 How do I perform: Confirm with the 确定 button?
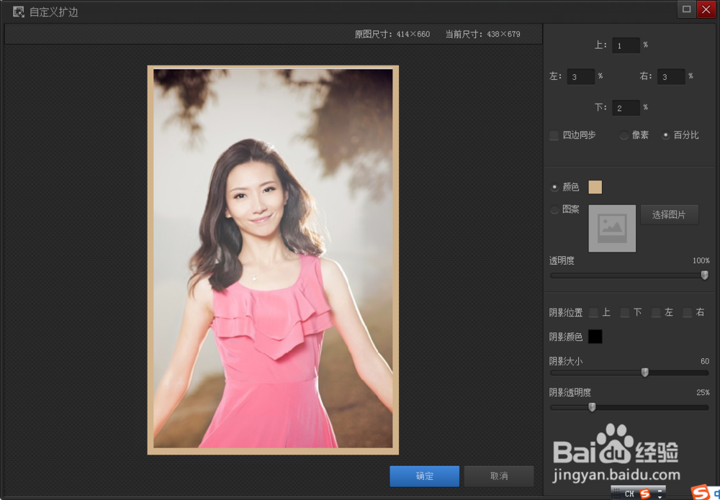click(424, 476)
